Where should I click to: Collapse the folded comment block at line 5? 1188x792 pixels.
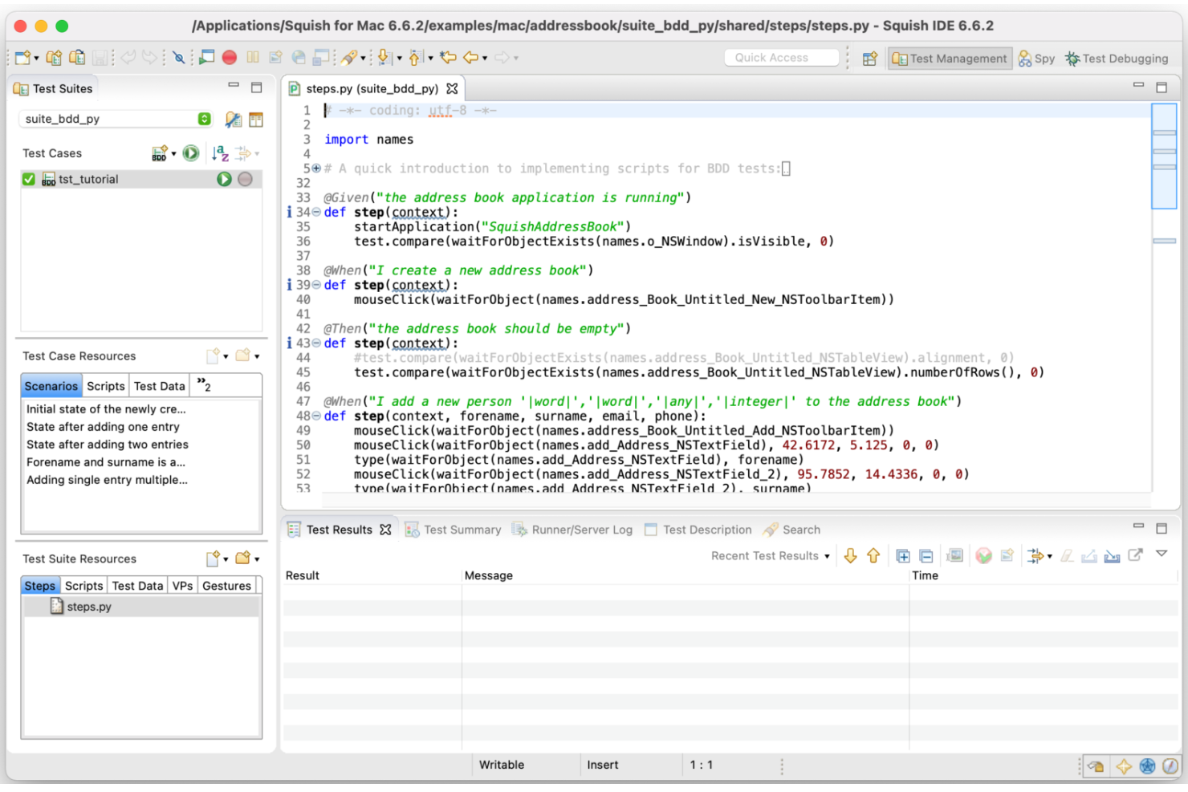pyautogui.click(x=315, y=169)
